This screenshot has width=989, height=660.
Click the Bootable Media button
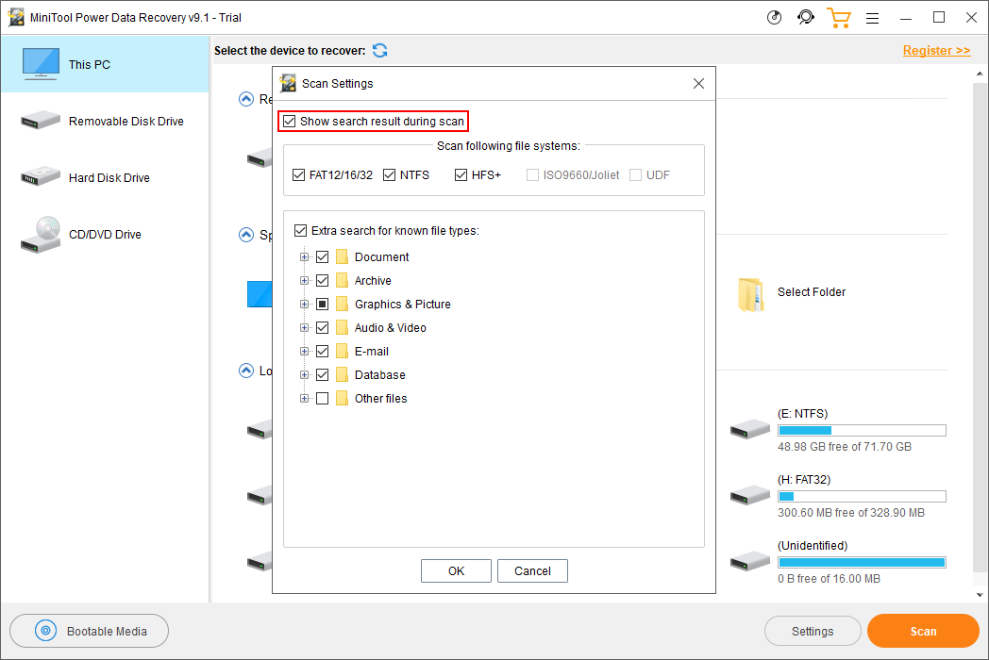click(89, 631)
